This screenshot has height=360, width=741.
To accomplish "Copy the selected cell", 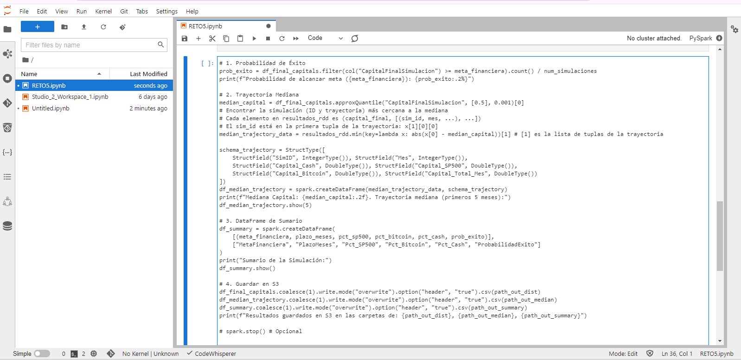I will click(226, 39).
